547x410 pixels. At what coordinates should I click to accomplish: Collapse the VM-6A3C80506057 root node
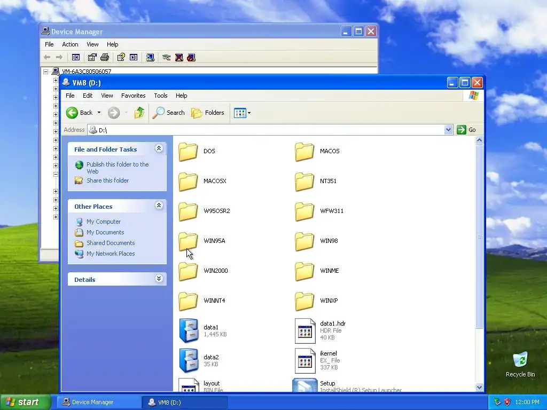coord(46,72)
